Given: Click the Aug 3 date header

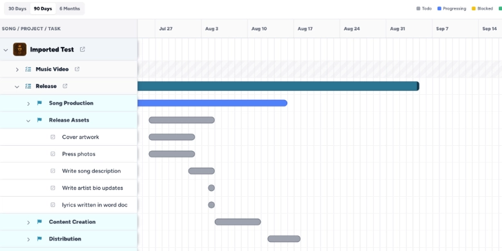Looking at the screenshot, I should click(x=212, y=29).
